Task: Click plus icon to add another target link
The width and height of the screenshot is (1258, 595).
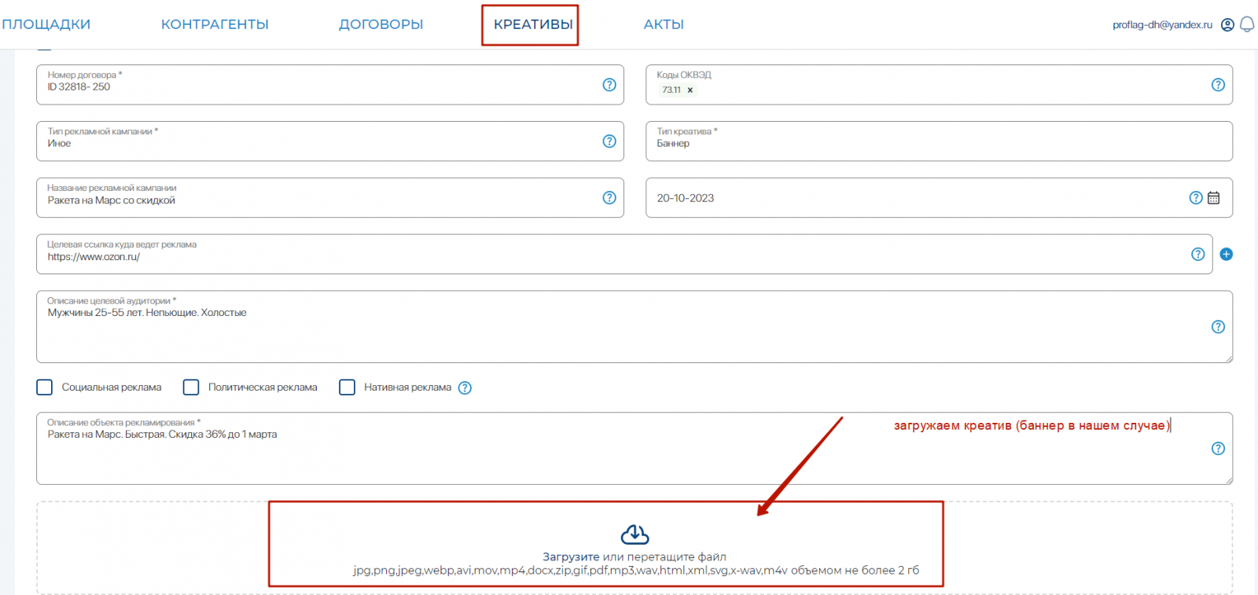Action: (x=1227, y=254)
